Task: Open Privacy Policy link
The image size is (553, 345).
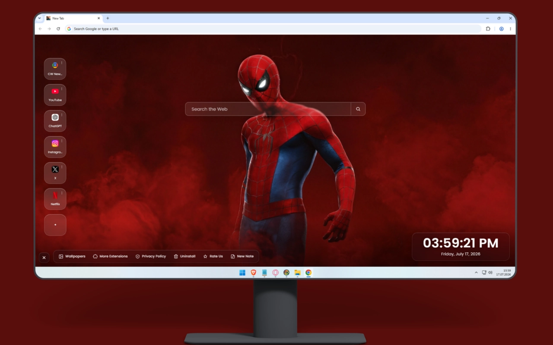Action: point(150,256)
